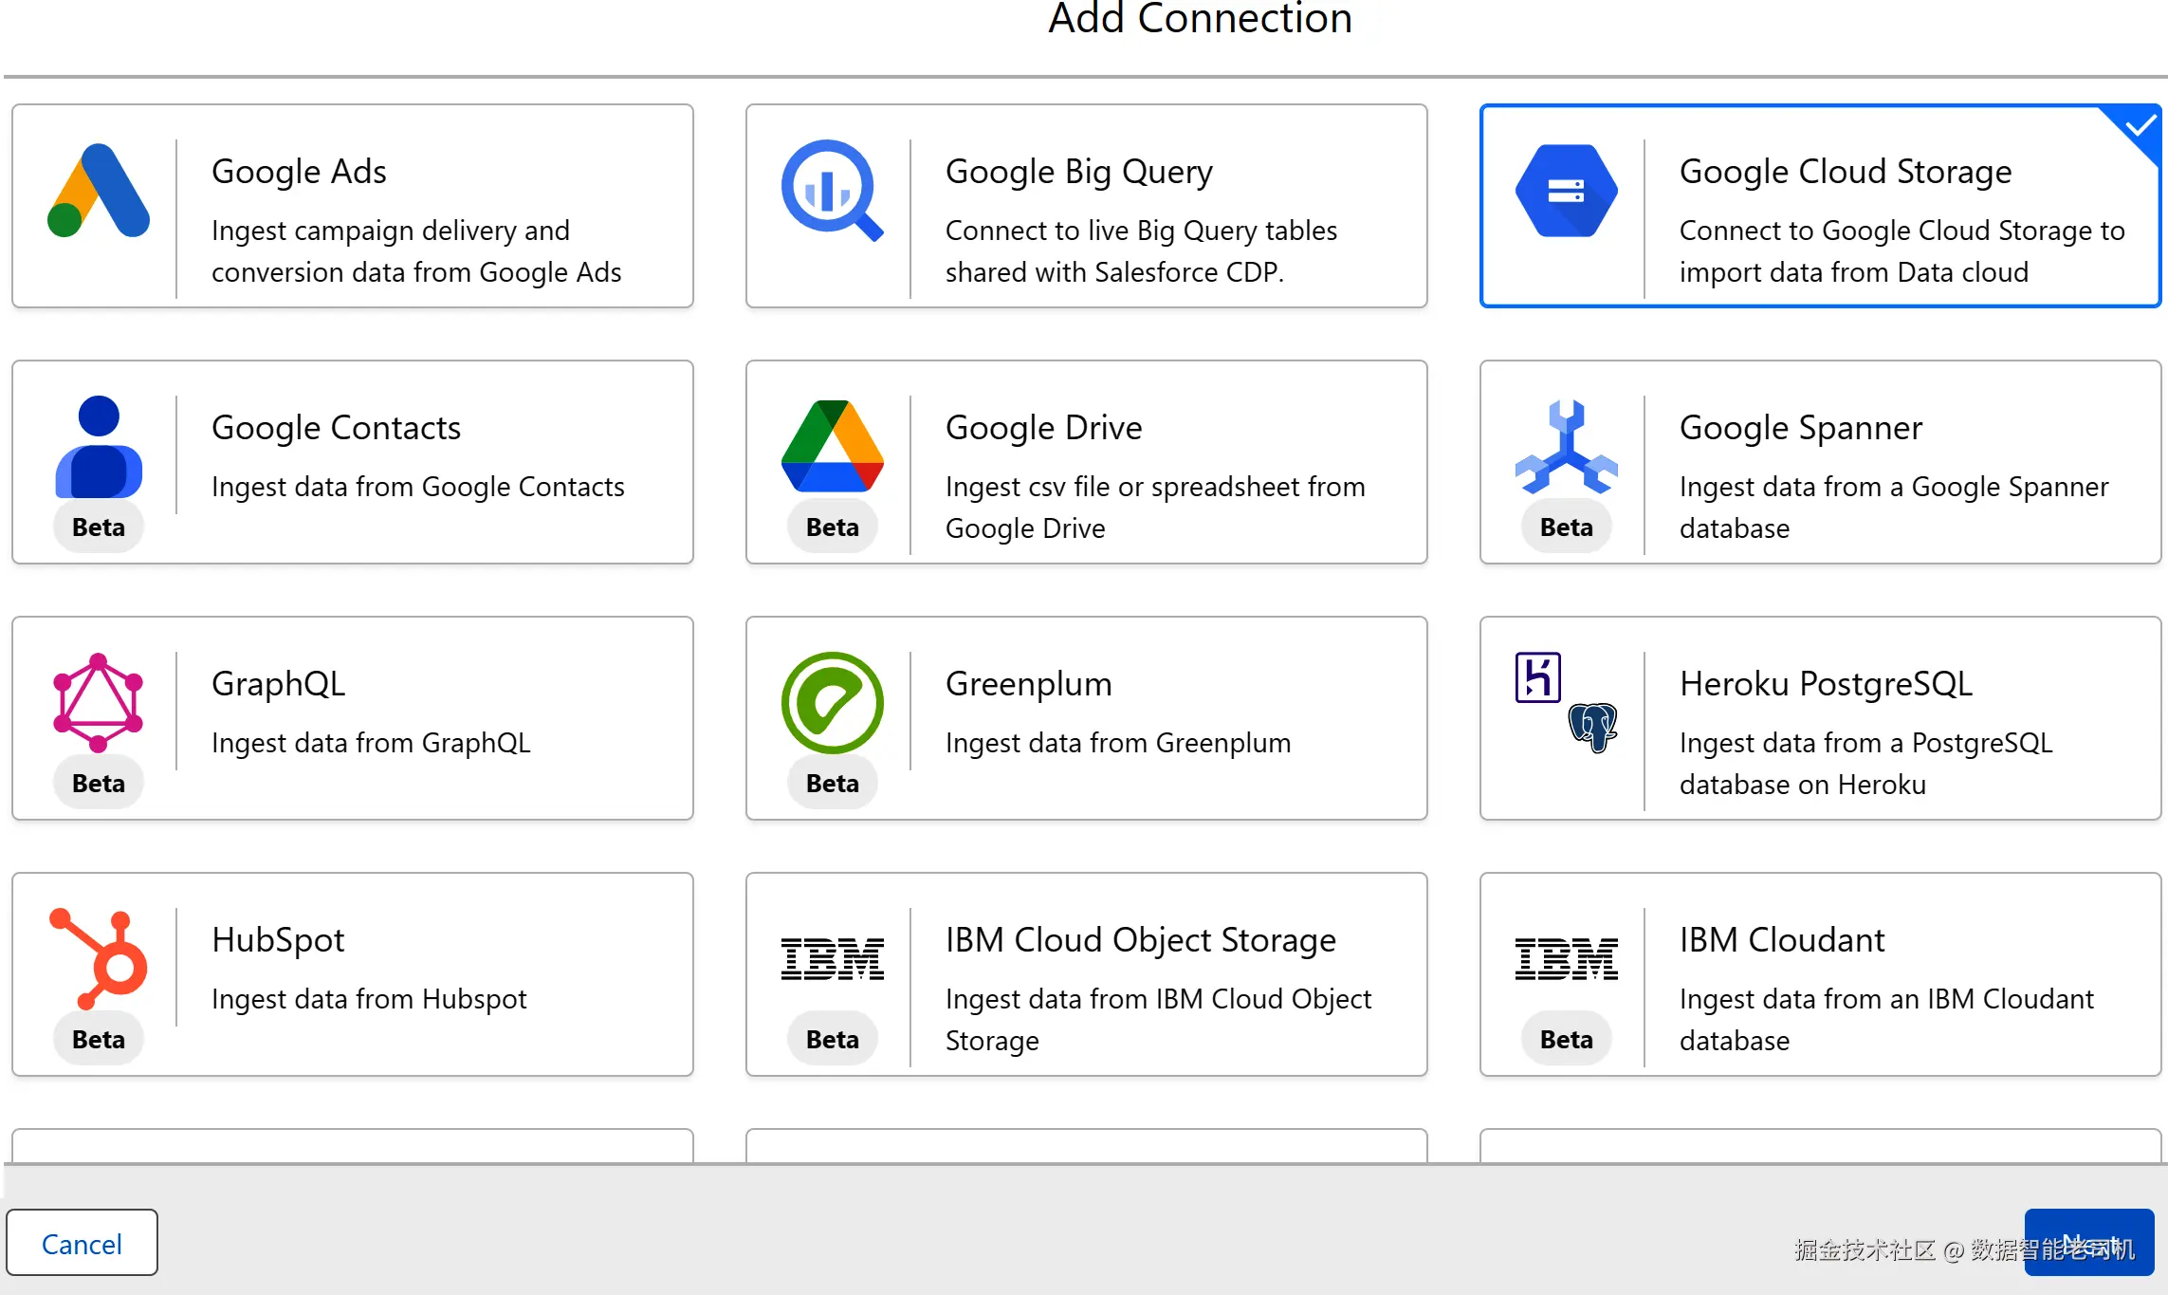Click the Beta badge under IBM Cloudant
Screen dimensions: 2168x1295
1567,1039
